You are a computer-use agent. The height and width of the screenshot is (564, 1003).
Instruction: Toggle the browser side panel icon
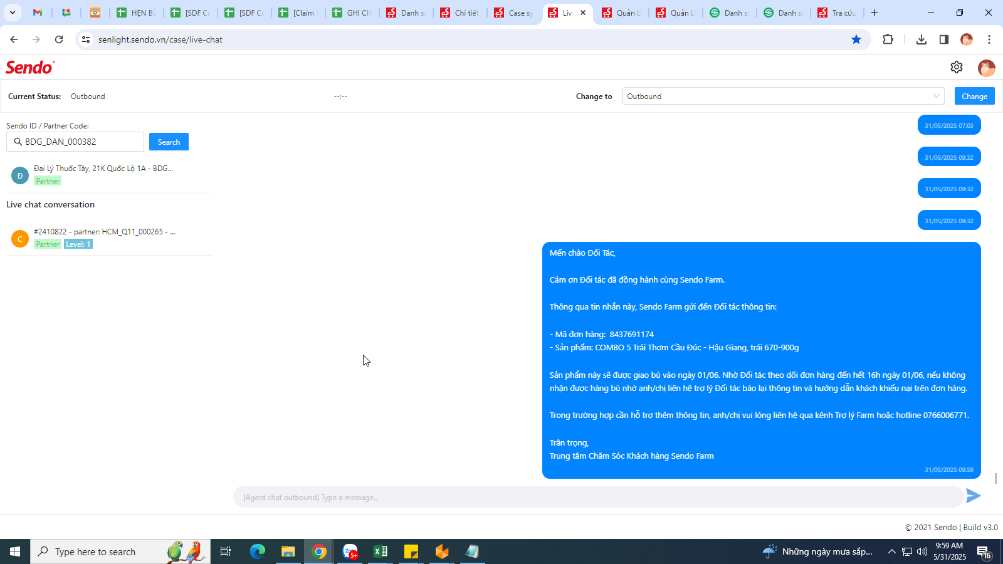[x=943, y=39]
